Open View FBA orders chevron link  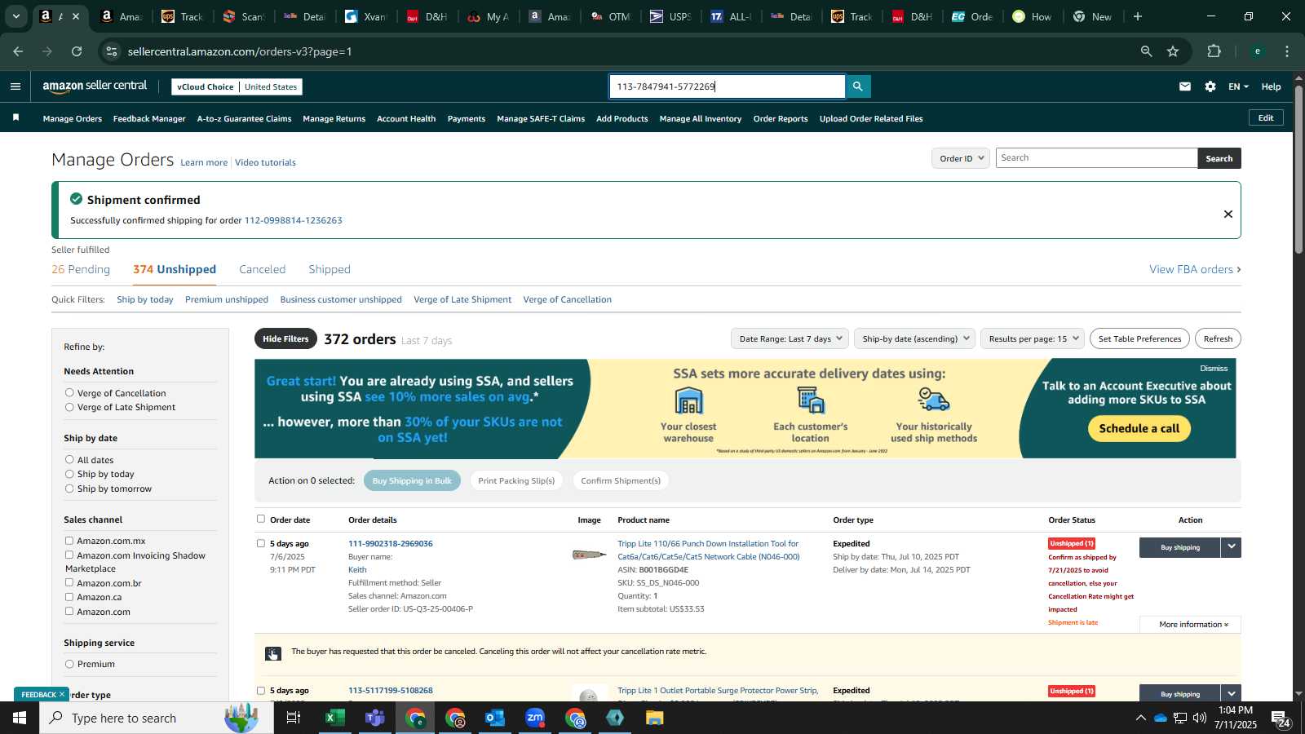click(1195, 269)
